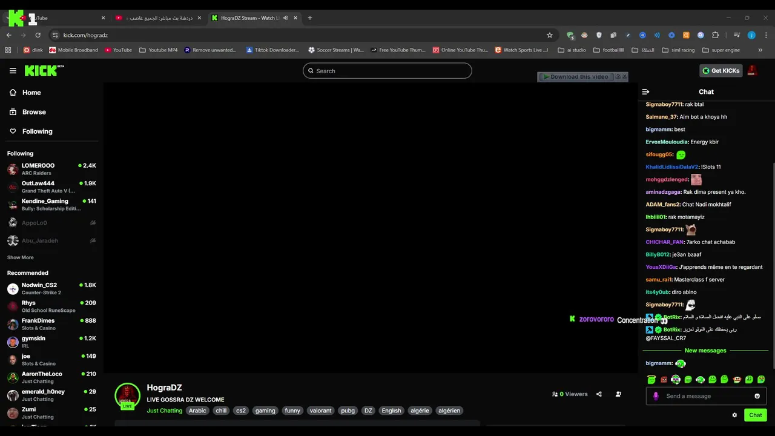Open the siml racing bookmarks folder
775x436 pixels.
678,50
